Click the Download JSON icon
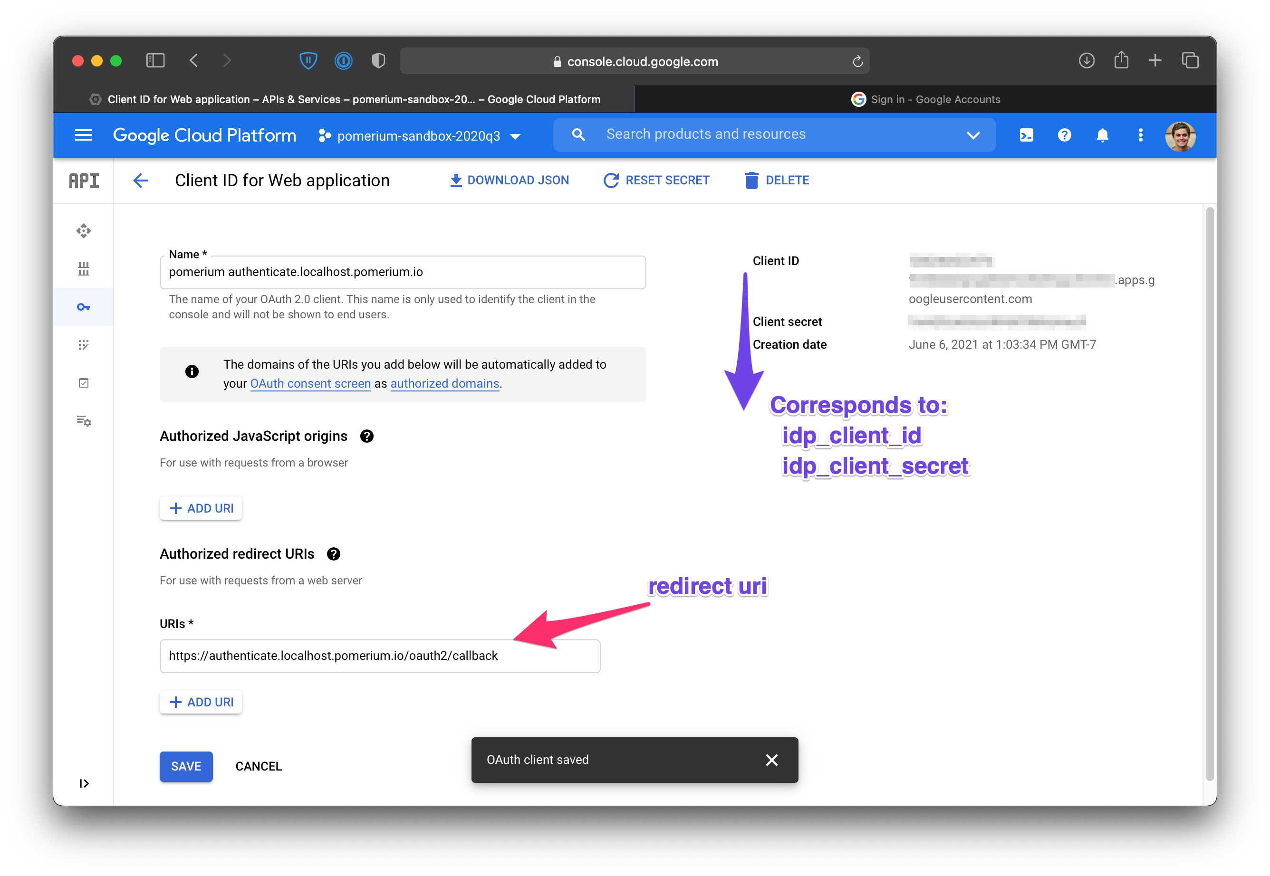This screenshot has width=1270, height=876. (x=453, y=181)
